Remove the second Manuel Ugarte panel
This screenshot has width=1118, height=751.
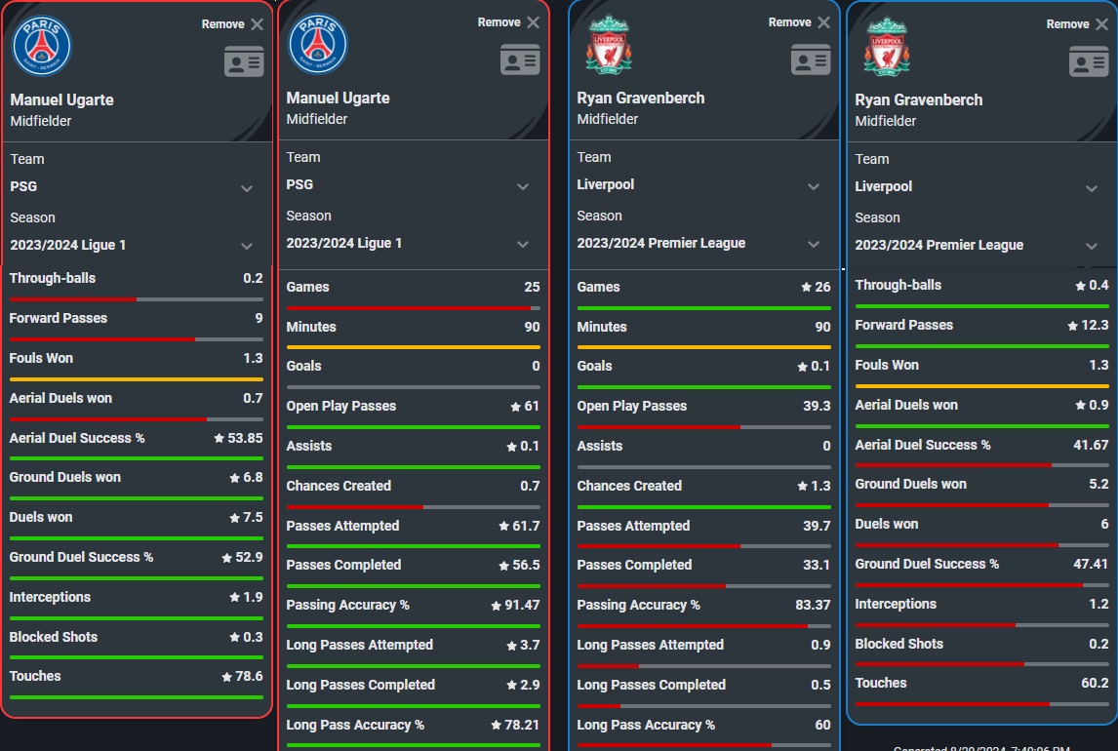[x=508, y=22]
